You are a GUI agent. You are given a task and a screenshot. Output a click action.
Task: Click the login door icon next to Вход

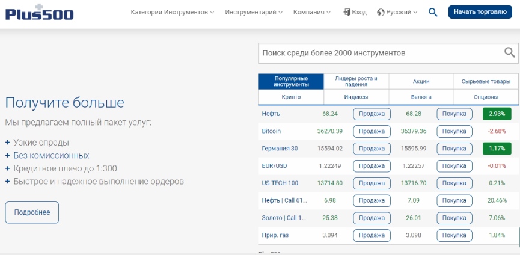(346, 12)
